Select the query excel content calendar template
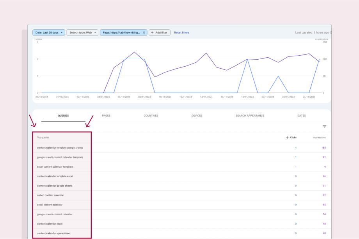359x239 pixels. (x=56, y=166)
